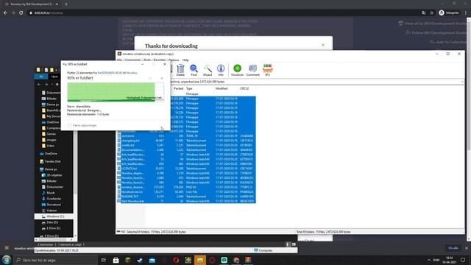Open the Find tool in WinRAR
Screen dimensions: 471x265
[x=194, y=70]
